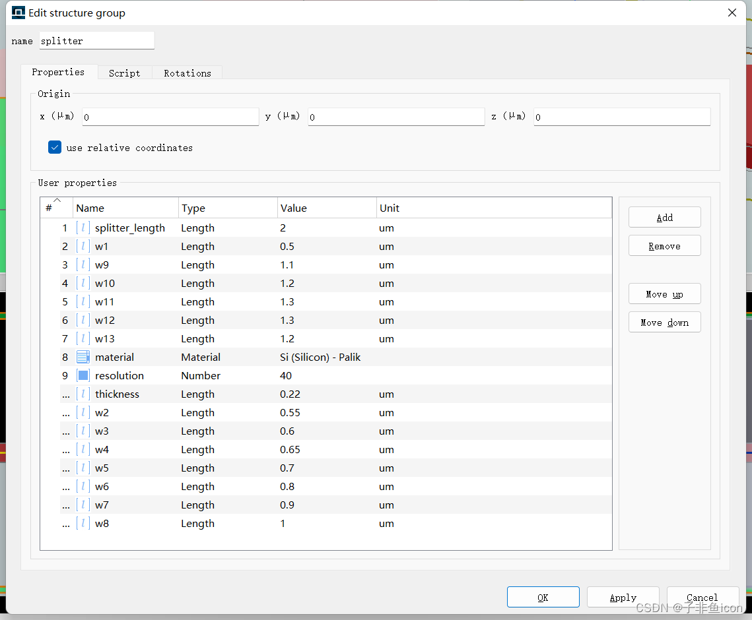Image resolution: width=752 pixels, height=620 pixels.
Task: Click the name field containing splitter
Action: (97, 41)
